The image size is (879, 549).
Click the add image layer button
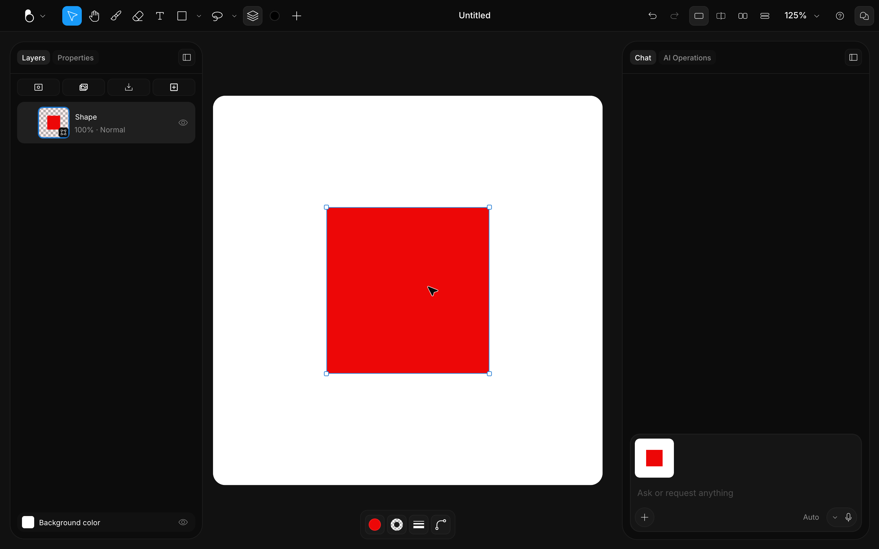coord(84,87)
